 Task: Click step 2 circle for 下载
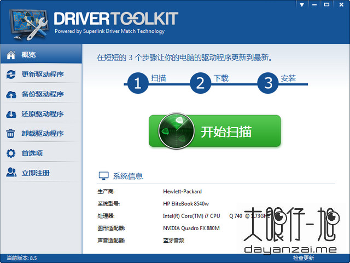(200, 83)
